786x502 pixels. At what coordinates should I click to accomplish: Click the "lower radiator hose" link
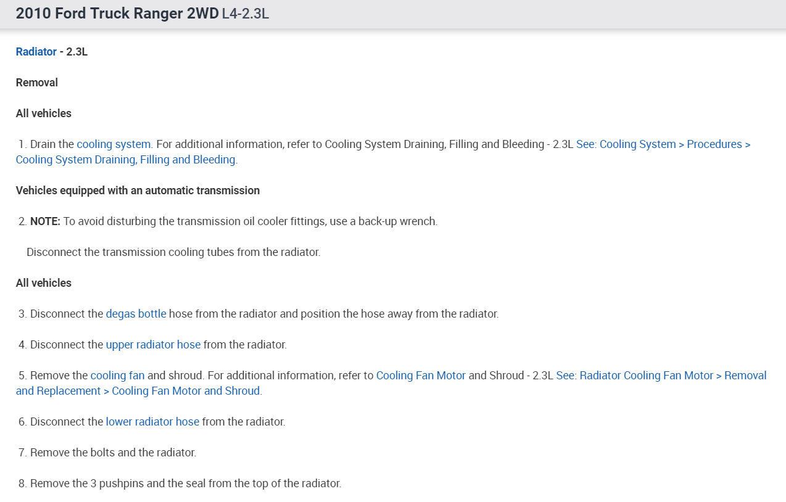[x=152, y=422]
